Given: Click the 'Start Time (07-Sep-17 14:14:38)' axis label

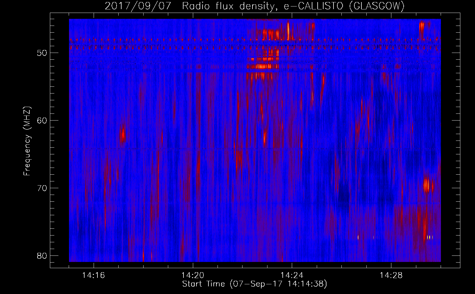Looking at the screenshot, I should (255, 284).
